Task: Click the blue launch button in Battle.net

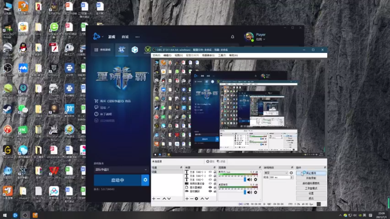Action: click(118, 180)
